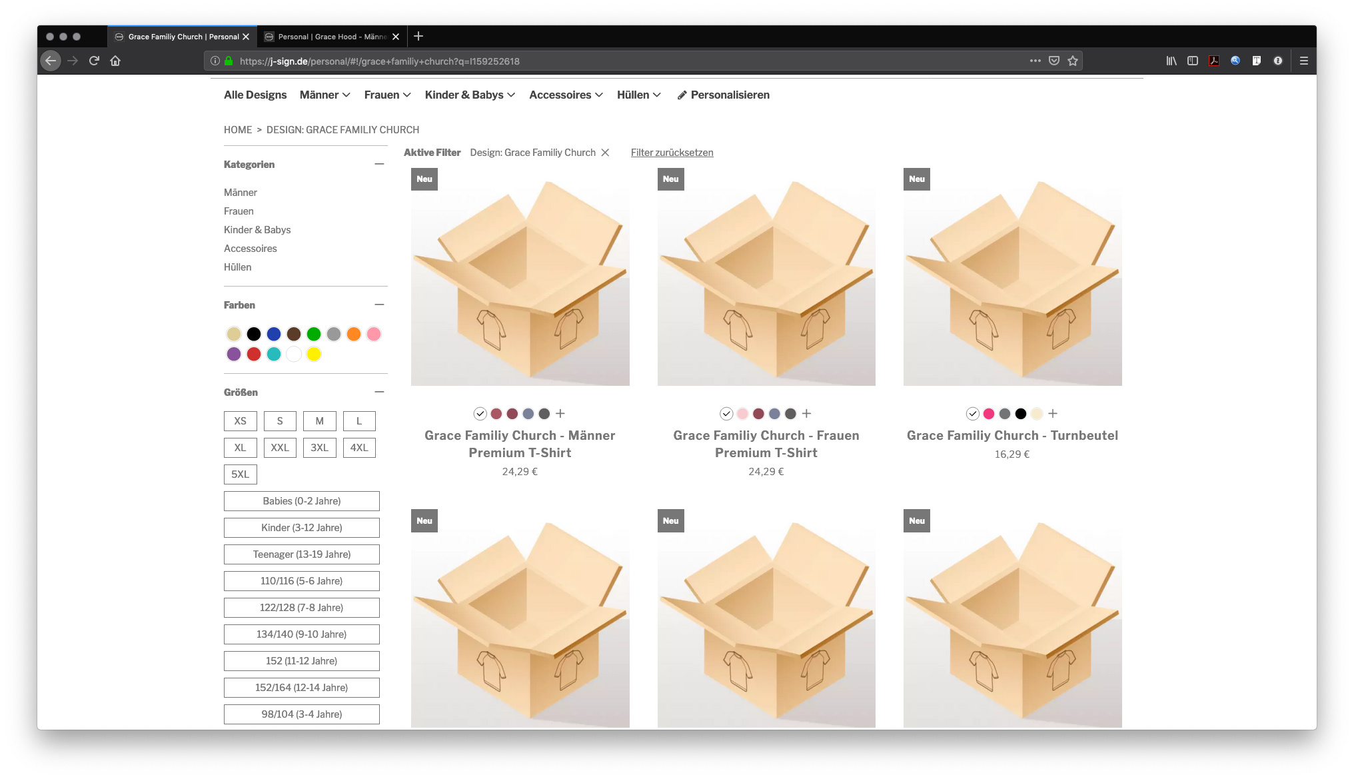Screen dimensions: 1354x779
Task: Select the white checked color of Männer T-Shirt
Action: [480, 414]
